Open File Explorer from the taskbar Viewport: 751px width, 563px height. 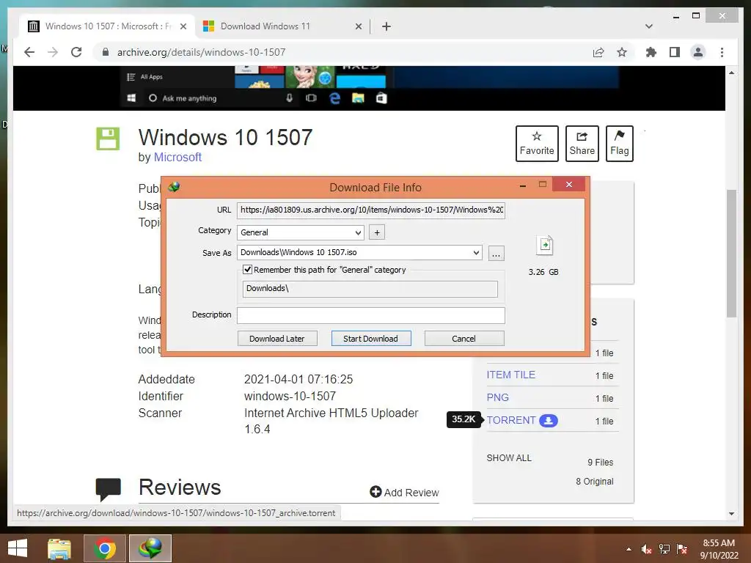click(x=59, y=548)
